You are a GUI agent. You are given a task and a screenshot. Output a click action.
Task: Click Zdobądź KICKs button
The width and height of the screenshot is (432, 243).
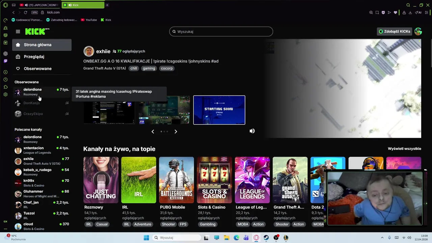(x=394, y=31)
